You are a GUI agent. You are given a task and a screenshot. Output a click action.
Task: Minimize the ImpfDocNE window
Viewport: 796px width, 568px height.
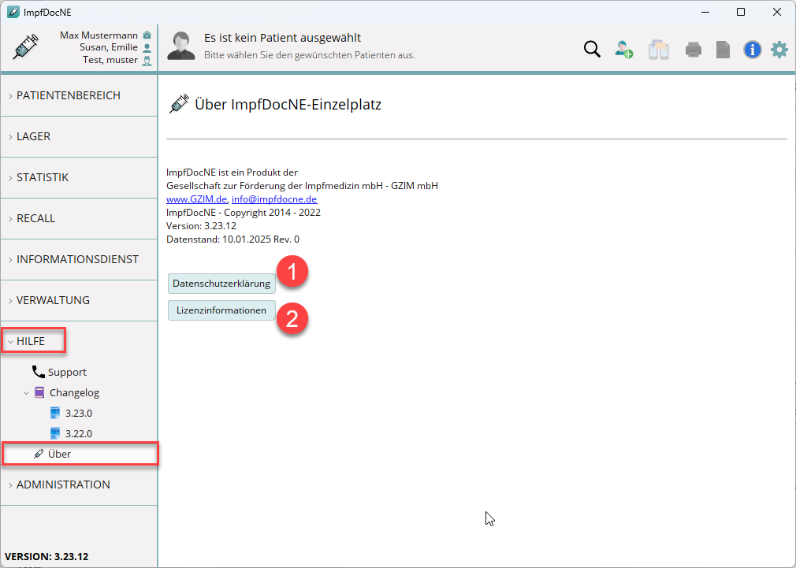[705, 12]
